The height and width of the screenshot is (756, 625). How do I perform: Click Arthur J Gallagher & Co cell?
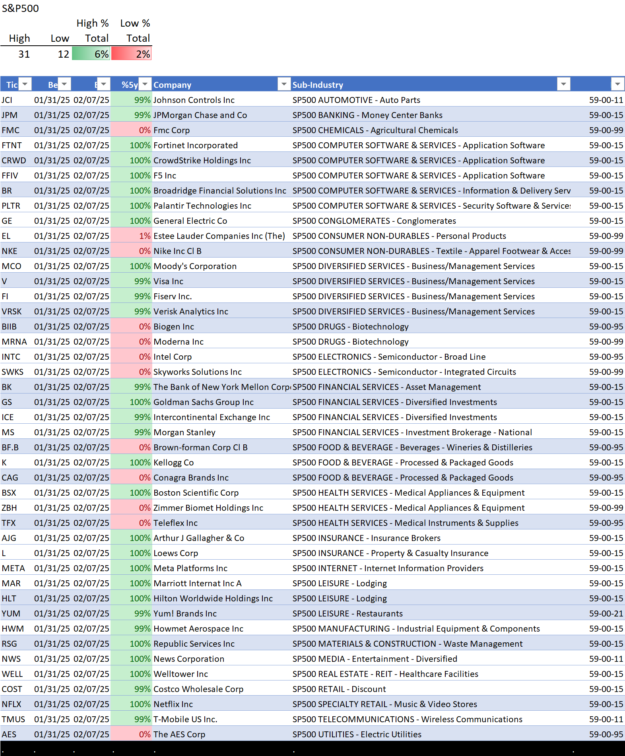(x=221, y=538)
